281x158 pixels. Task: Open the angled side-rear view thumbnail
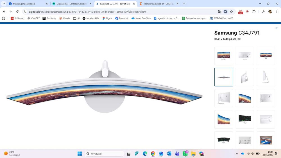point(245,77)
